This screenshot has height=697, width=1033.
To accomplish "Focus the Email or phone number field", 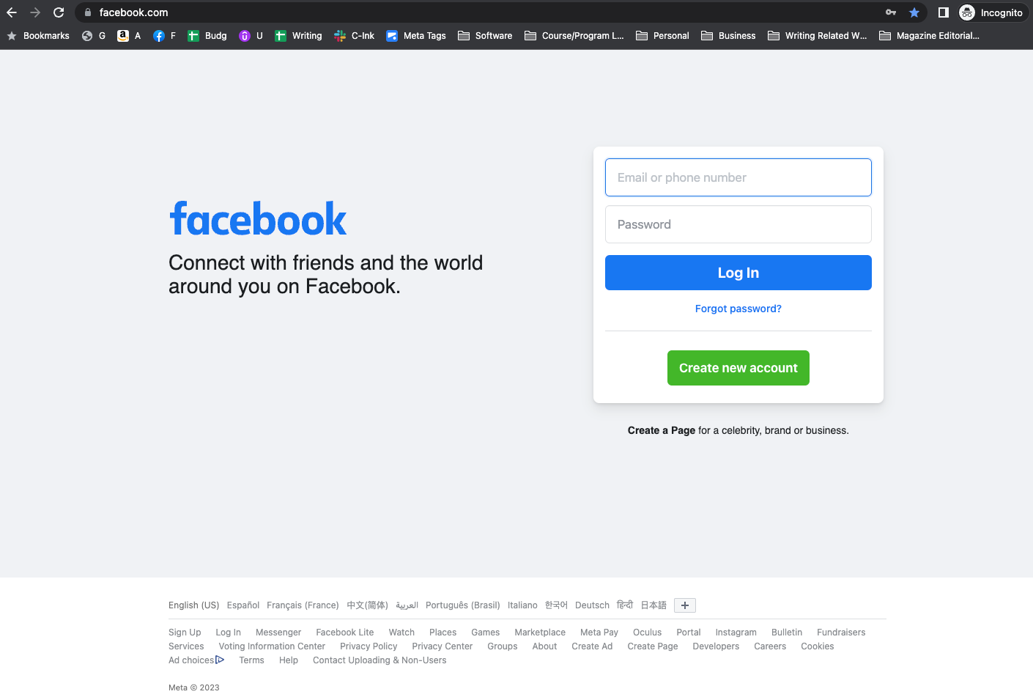I will click(738, 177).
